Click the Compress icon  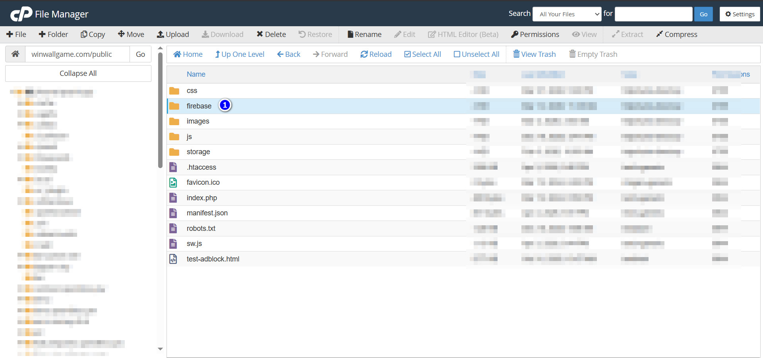click(660, 34)
